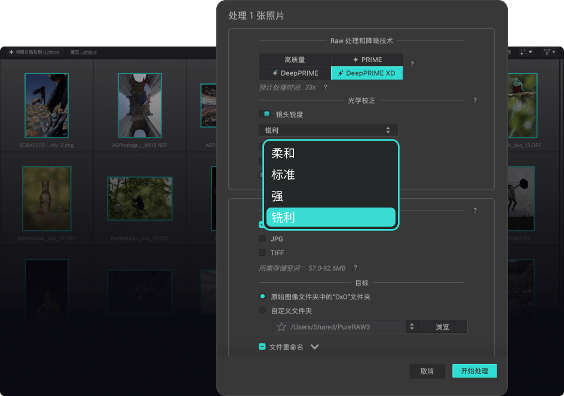Select squirrel thumbnail Bambousek_dxo_14.ORF
Screen dimensions: 564x396
(47, 198)
